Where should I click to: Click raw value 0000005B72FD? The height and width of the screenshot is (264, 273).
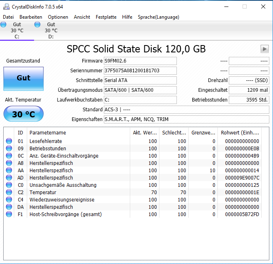(x=242, y=214)
